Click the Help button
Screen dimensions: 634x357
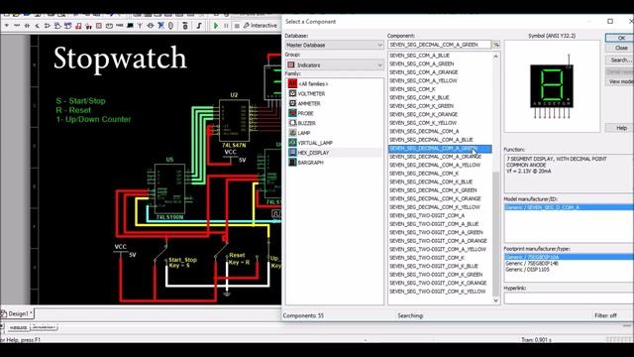[621, 128]
